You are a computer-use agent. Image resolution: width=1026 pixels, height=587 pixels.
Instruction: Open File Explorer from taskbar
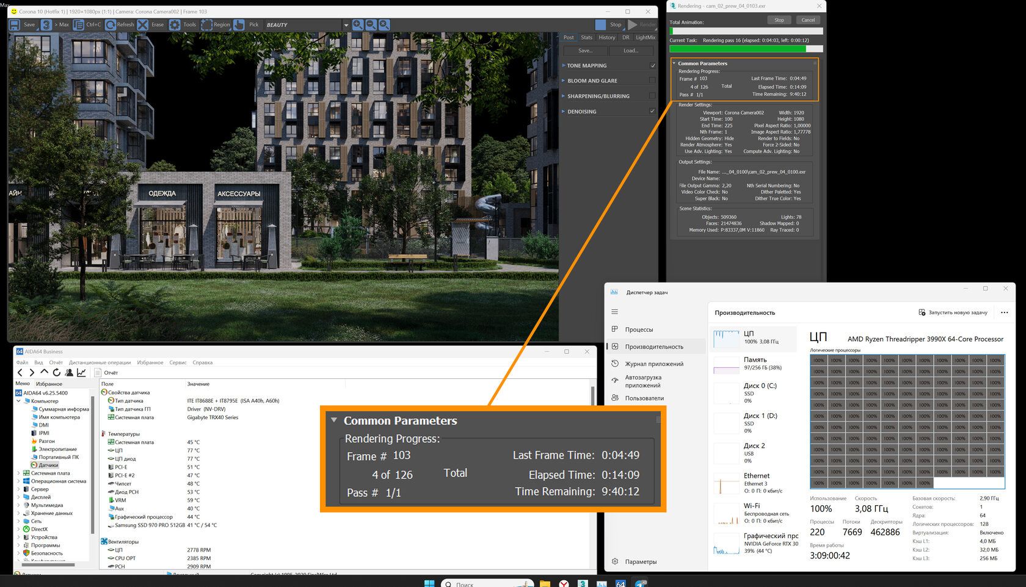[545, 583]
